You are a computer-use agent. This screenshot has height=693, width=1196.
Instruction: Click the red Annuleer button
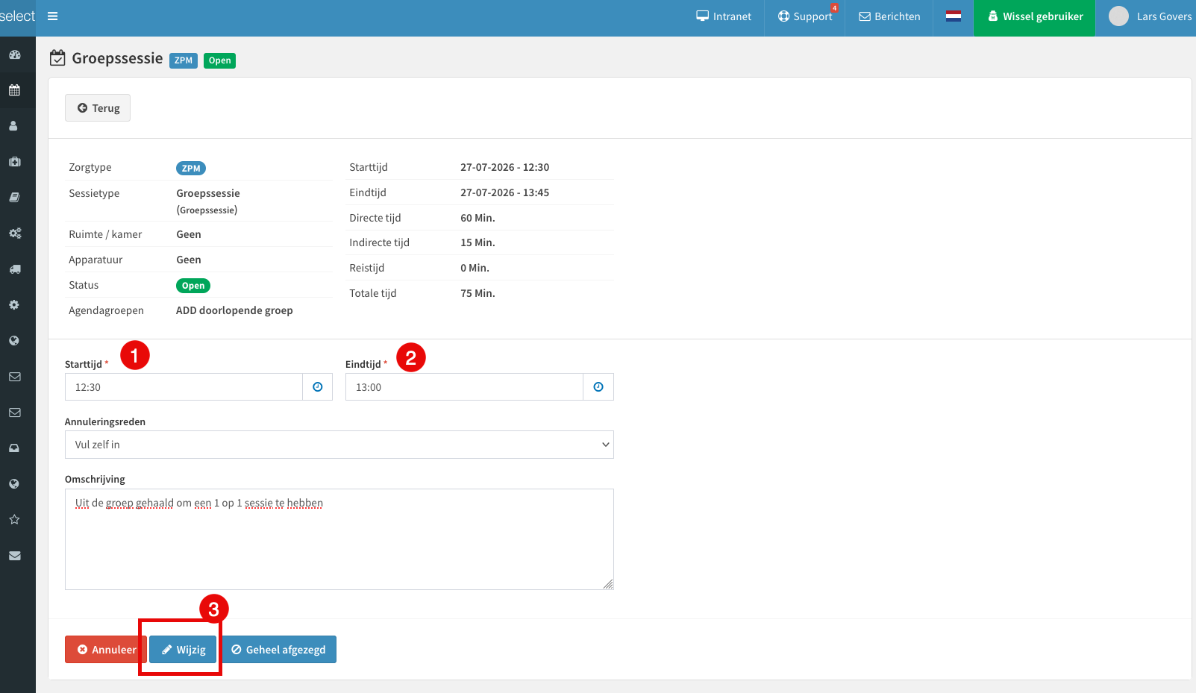click(x=106, y=650)
